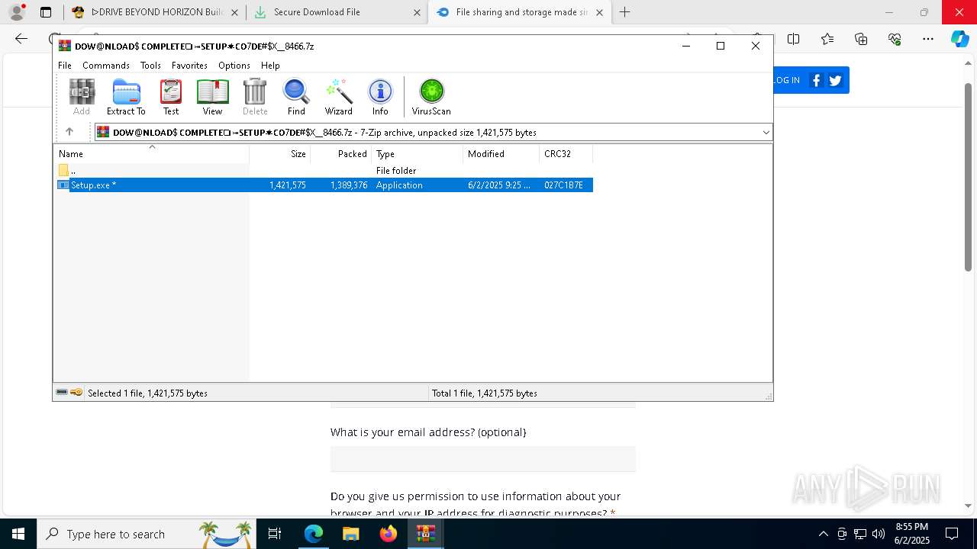The width and height of the screenshot is (977, 549).
Task: Click the browser back arrow
Action: coord(21,39)
